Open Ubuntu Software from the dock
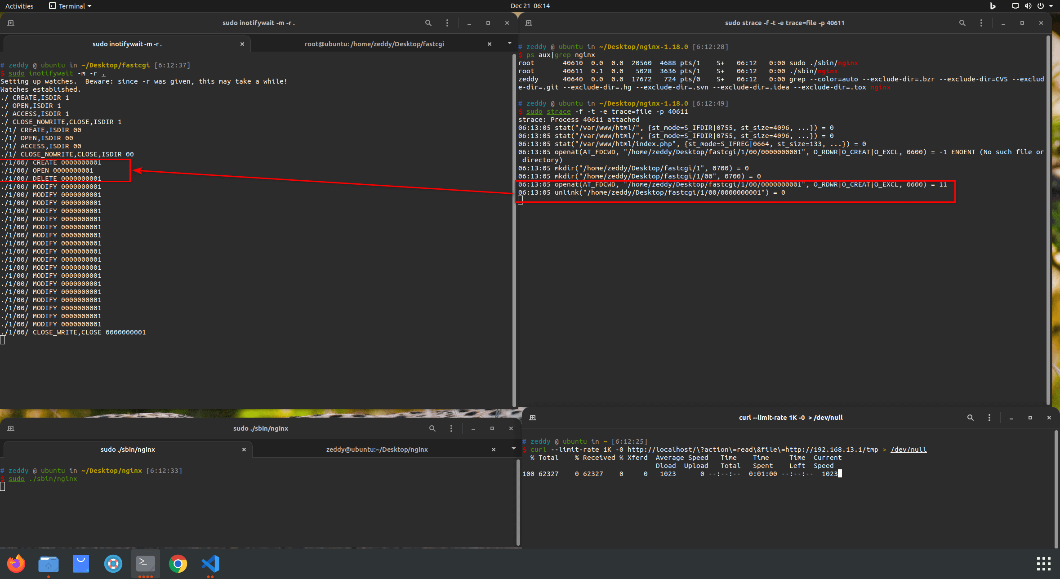This screenshot has height=579, width=1060. [81, 563]
